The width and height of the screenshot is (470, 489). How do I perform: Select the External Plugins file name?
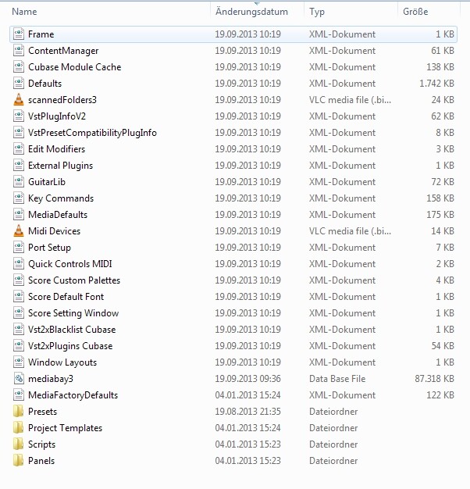click(x=60, y=166)
